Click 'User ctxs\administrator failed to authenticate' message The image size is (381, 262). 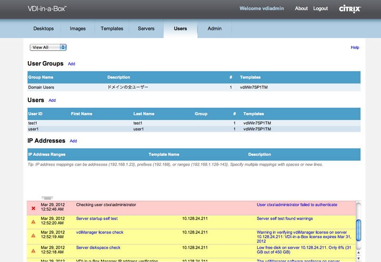click(297, 205)
